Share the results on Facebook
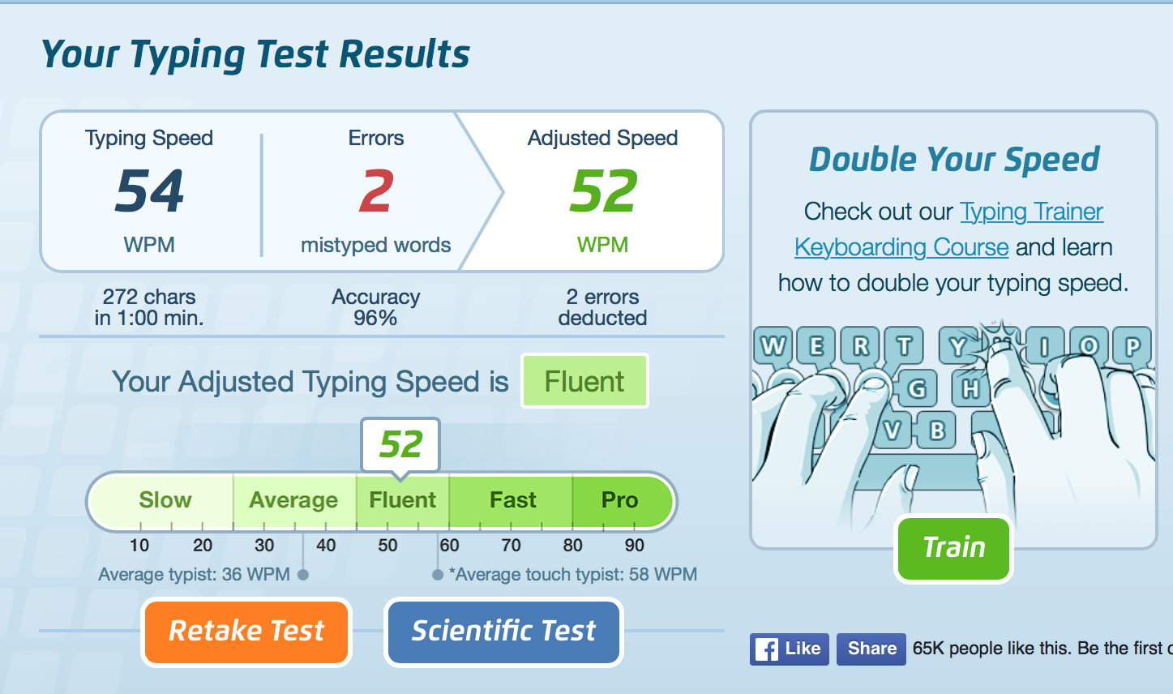 coord(871,649)
